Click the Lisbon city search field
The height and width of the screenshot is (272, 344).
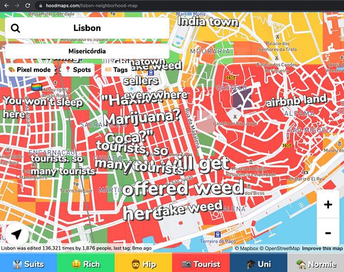pos(87,28)
